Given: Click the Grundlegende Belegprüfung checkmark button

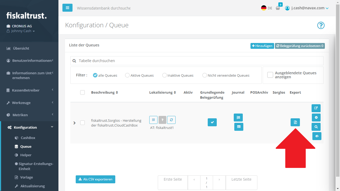Looking at the screenshot, I should 212,122.
